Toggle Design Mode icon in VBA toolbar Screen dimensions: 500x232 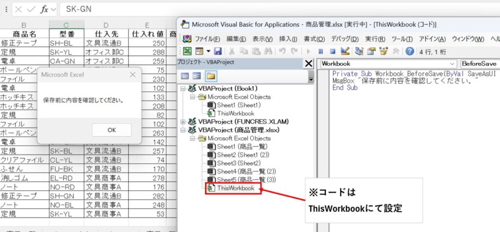point(345,51)
